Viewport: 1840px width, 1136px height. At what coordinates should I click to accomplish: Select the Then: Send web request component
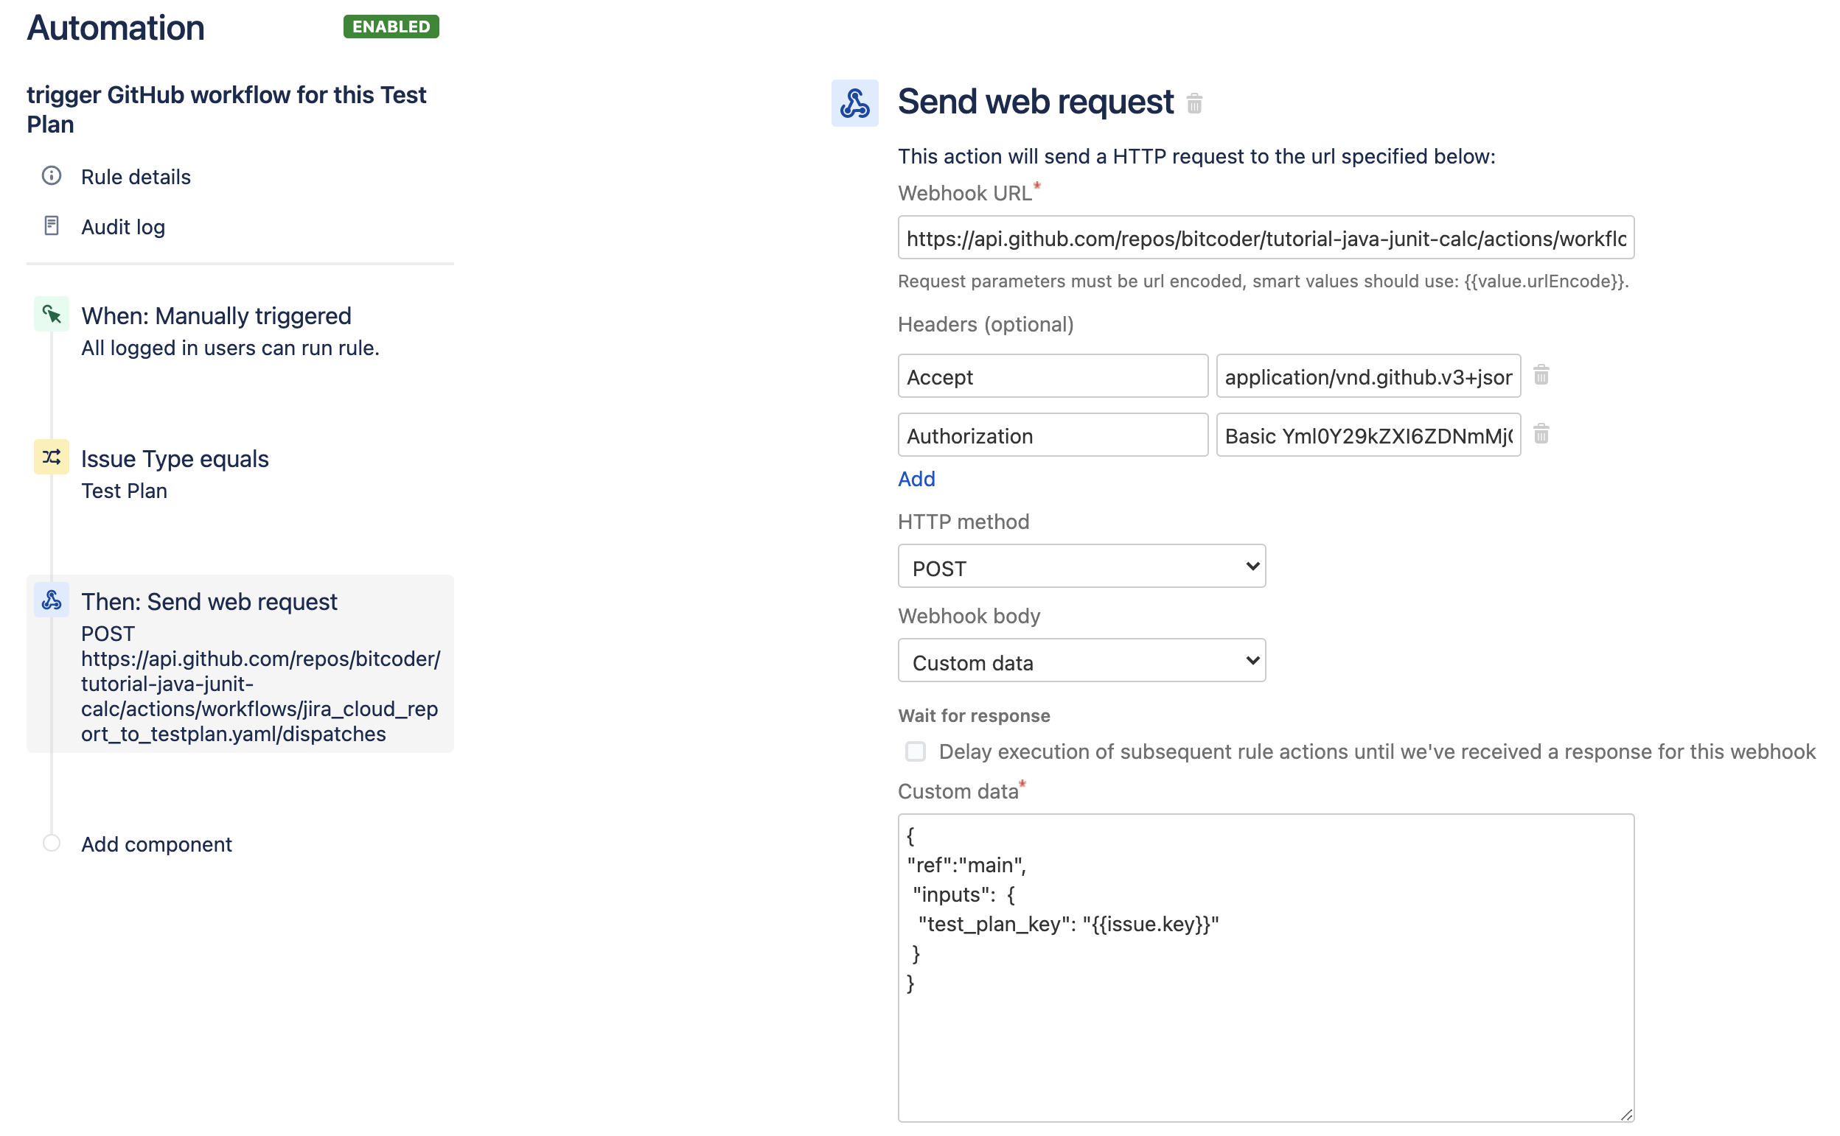coord(240,665)
